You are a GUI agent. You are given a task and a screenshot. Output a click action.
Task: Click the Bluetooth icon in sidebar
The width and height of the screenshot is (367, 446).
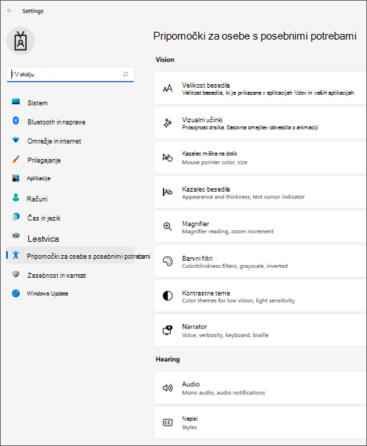(x=16, y=121)
